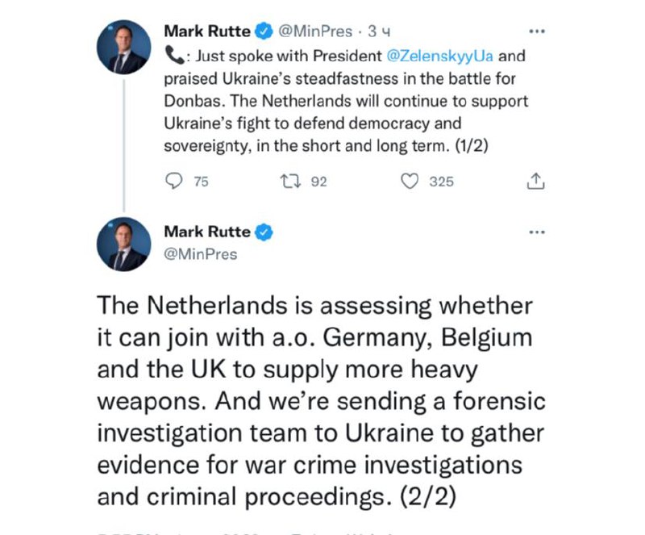Click verified badge on the first tweet

pyautogui.click(x=264, y=31)
